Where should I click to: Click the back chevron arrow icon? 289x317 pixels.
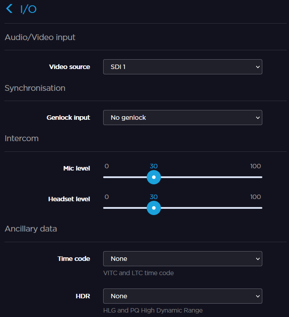click(9, 9)
